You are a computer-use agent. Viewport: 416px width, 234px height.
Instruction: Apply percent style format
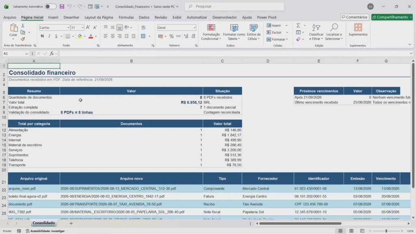[x=171, y=36]
